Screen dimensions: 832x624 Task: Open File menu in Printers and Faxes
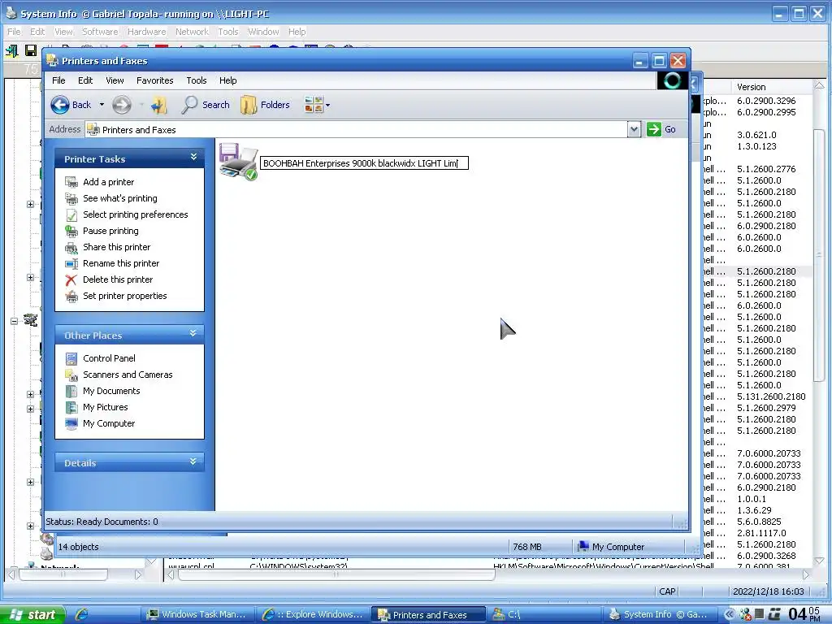coord(58,80)
